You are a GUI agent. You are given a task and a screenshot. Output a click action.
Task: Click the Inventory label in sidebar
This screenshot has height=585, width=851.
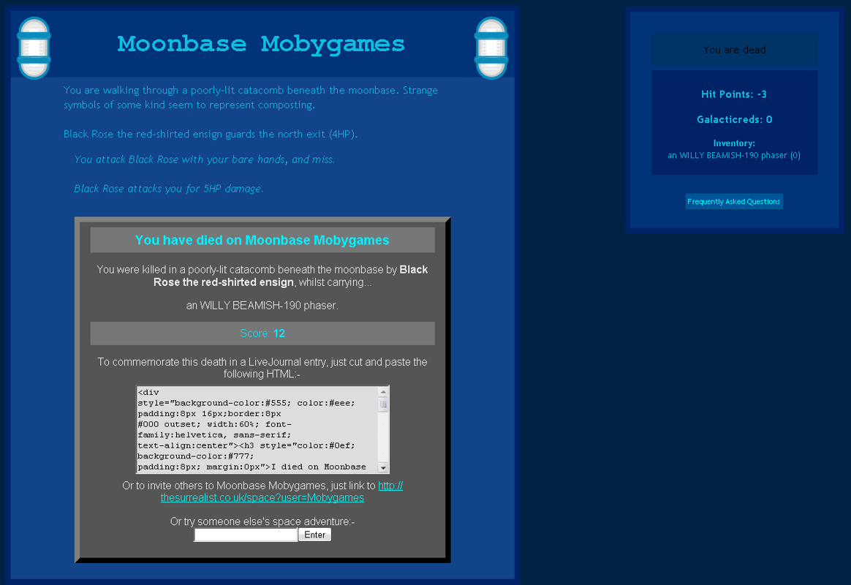point(734,143)
